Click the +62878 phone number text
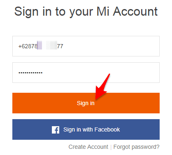The width and height of the screenshot is (172, 155). [28, 46]
